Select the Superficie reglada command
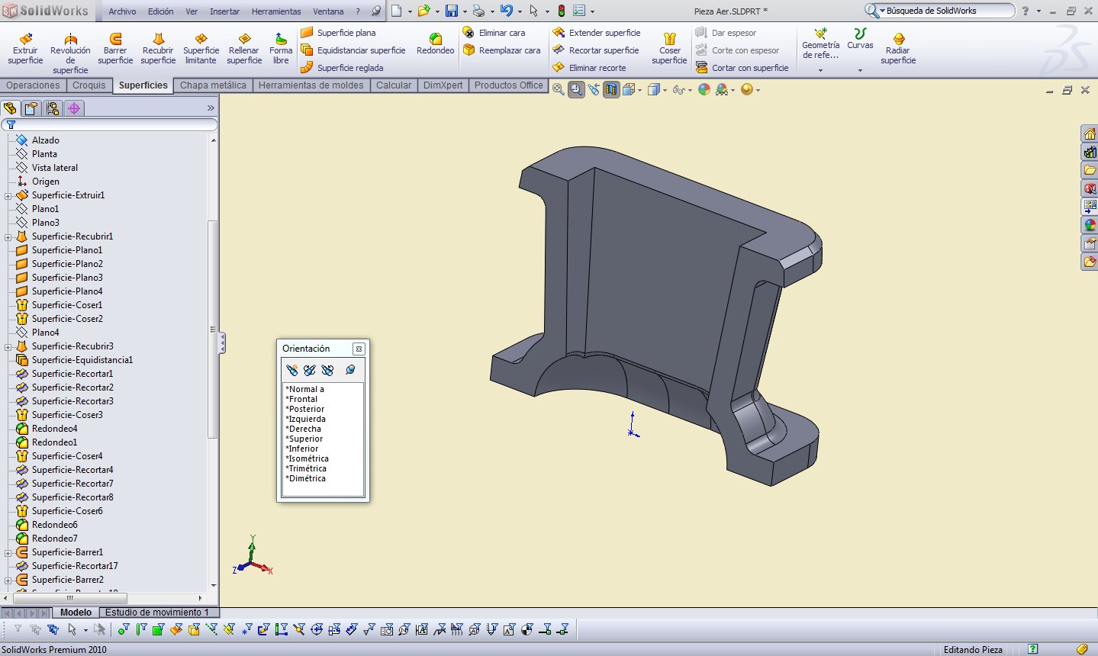The width and height of the screenshot is (1098, 656). tap(342, 68)
